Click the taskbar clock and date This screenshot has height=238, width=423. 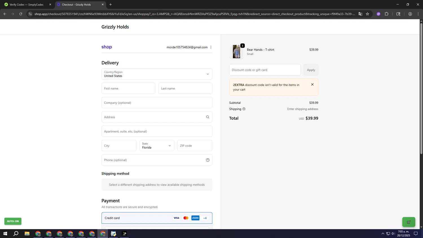coord(404,233)
